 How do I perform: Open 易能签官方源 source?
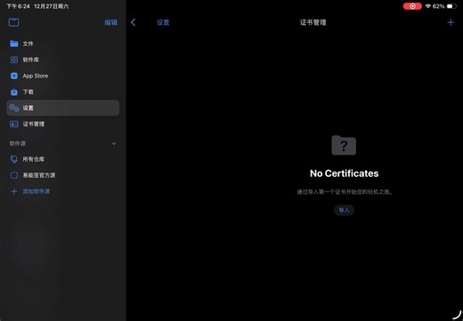[x=62, y=175]
